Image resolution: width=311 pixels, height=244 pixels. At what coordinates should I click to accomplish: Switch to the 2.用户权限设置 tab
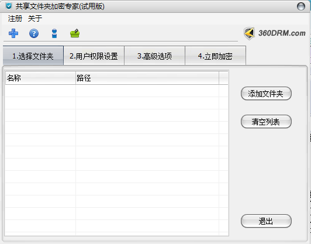[94, 56]
